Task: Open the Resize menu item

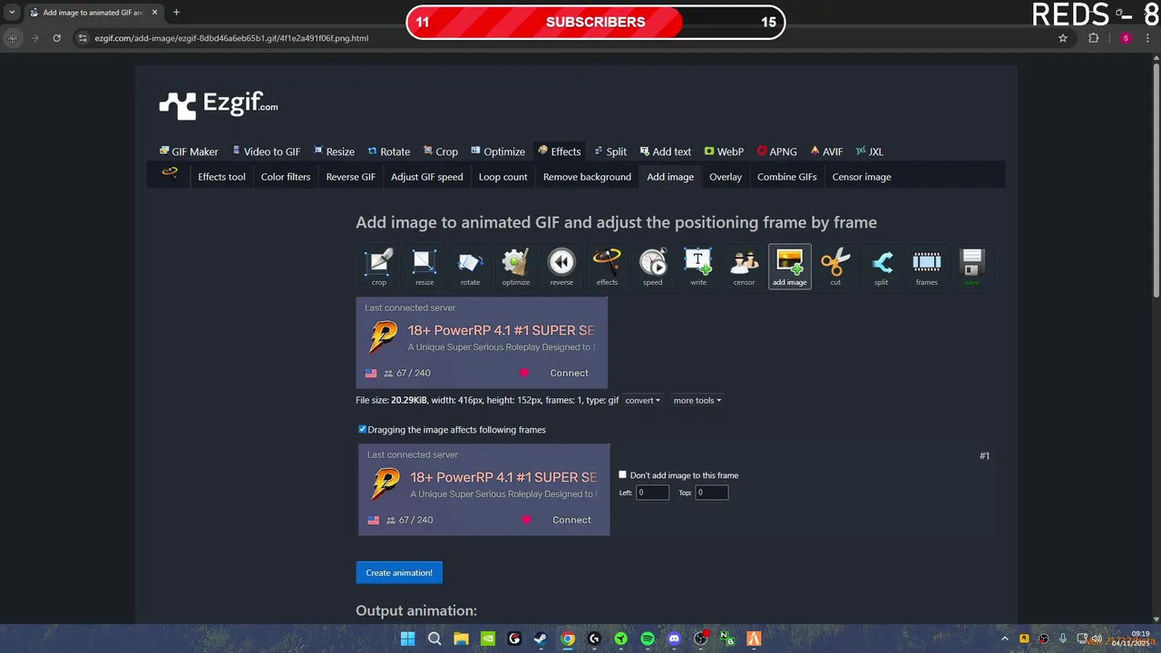Action: pyautogui.click(x=334, y=151)
